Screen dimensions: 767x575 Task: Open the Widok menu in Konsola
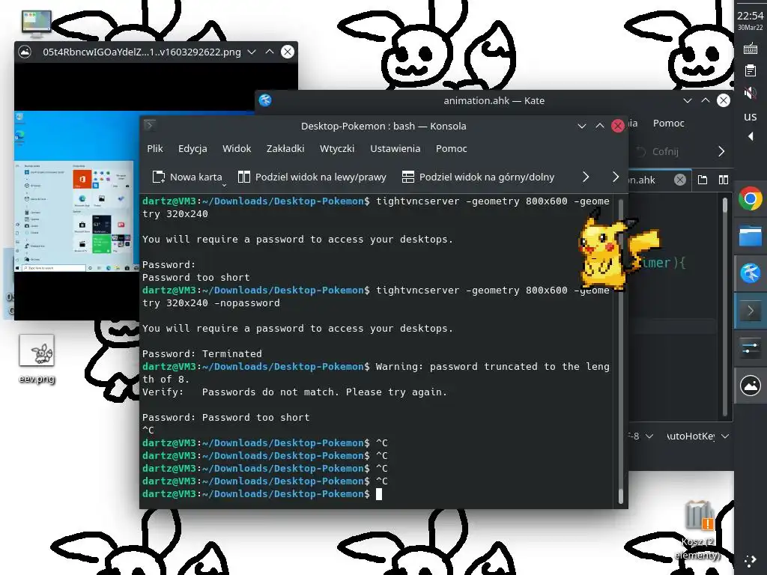[x=236, y=149]
